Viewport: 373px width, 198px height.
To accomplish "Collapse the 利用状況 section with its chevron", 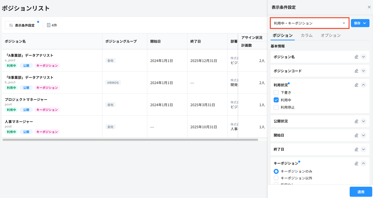I will tap(363, 85).
